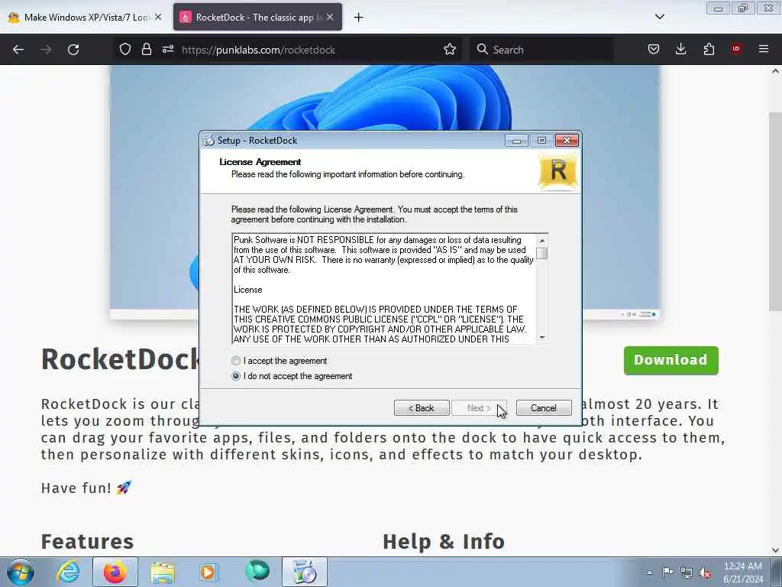List all tabs with the chevron button
Viewport: 782px width, 587px height.
pos(659,17)
